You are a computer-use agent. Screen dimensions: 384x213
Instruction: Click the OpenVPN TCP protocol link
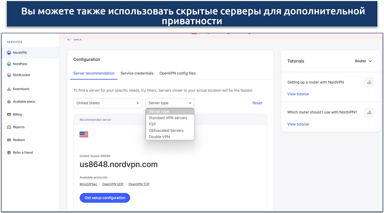[x=139, y=184]
